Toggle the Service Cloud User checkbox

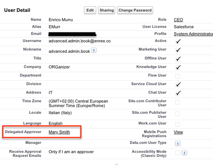coord(178,85)
